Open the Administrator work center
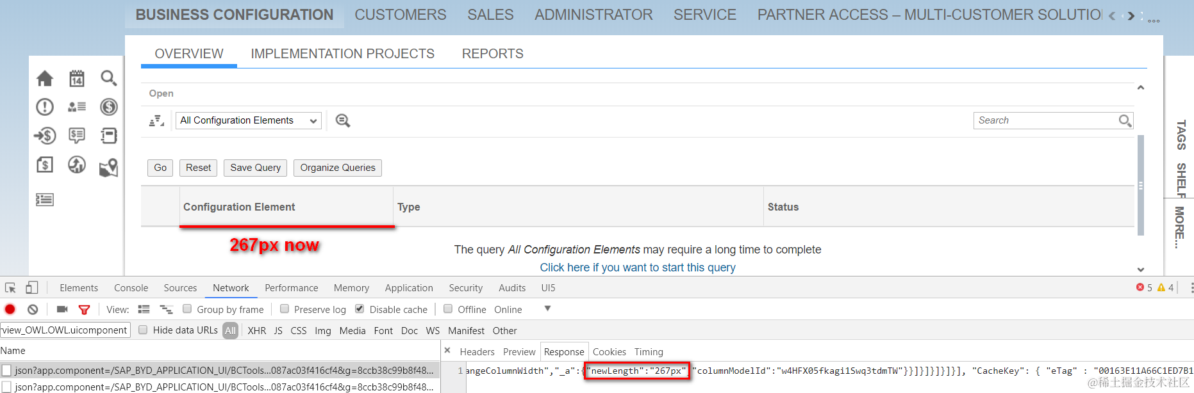This screenshot has height=393, width=1194. click(593, 15)
